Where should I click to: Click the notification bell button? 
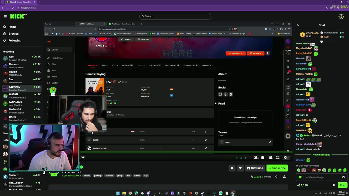(232, 168)
